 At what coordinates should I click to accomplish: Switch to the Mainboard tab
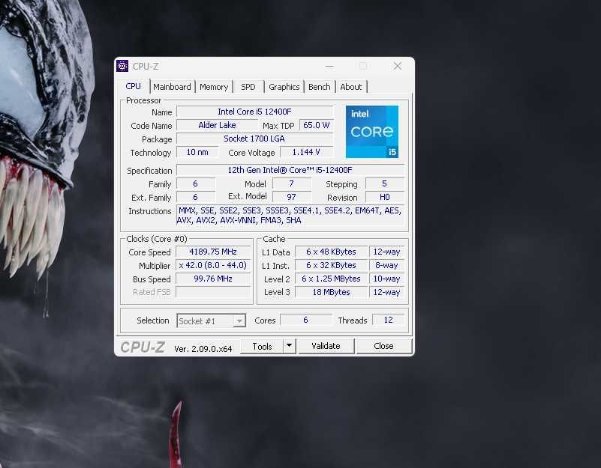pos(172,87)
